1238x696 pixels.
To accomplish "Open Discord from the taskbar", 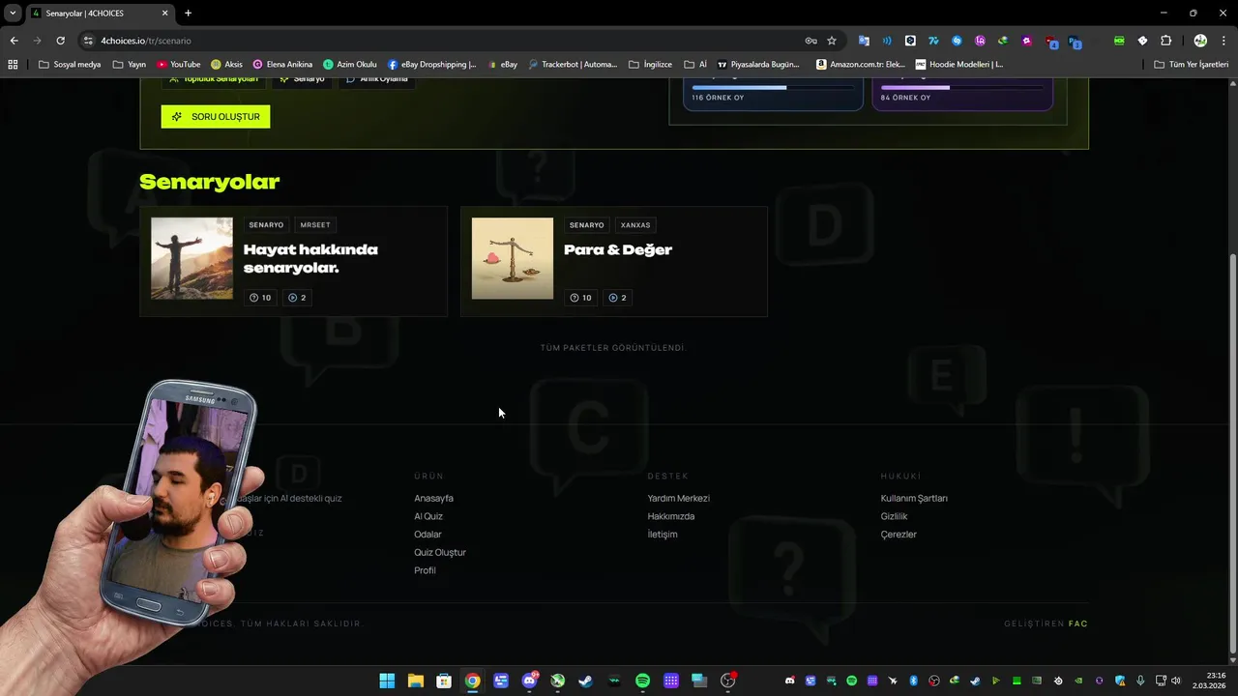I will [529, 681].
